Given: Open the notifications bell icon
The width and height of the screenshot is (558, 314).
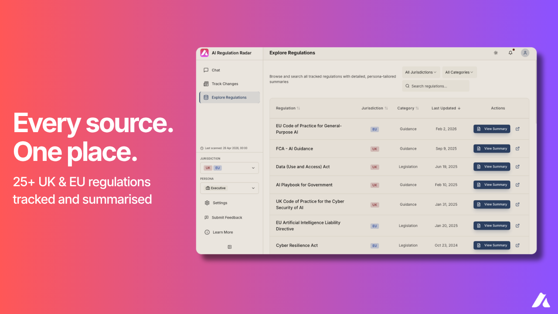Looking at the screenshot, I should click(x=510, y=53).
